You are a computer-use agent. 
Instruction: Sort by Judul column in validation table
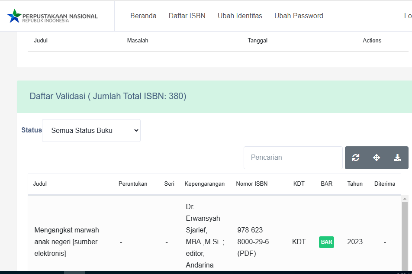click(x=40, y=184)
